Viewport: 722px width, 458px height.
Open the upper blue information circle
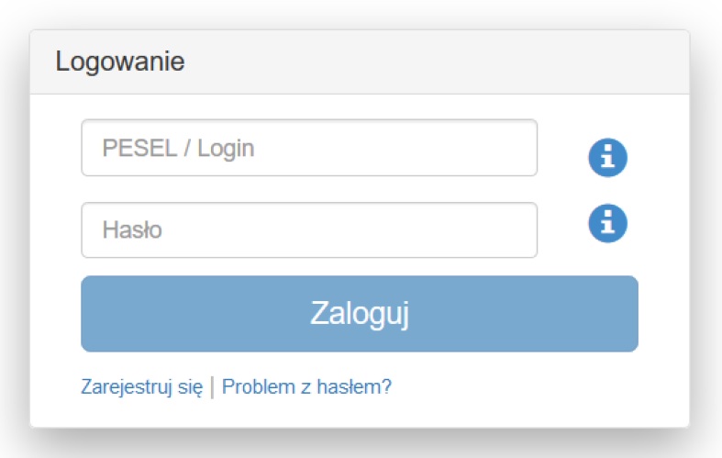click(x=608, y=158)
